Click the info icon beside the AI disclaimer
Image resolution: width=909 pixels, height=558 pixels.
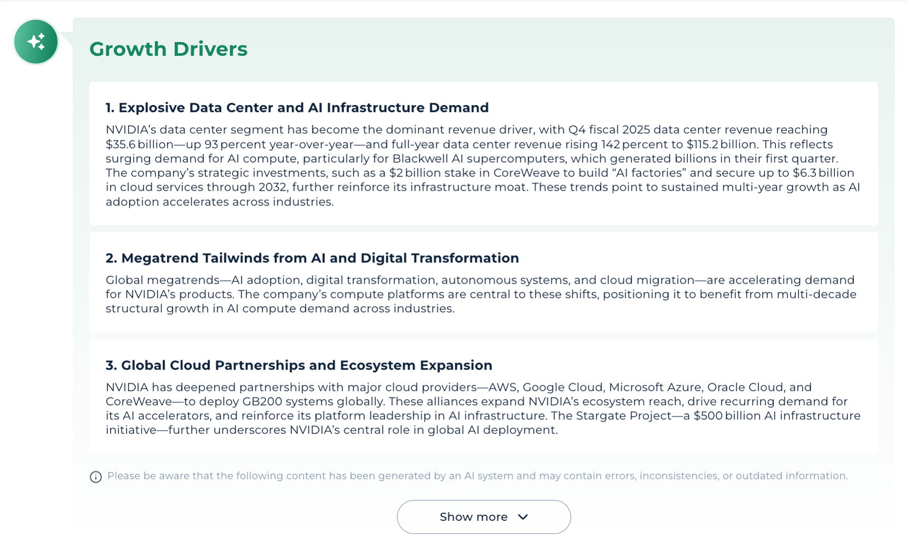[96, 477]
